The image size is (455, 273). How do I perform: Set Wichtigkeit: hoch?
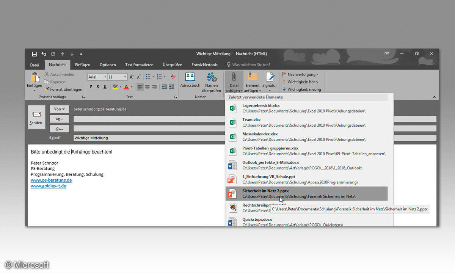[300, 82]
